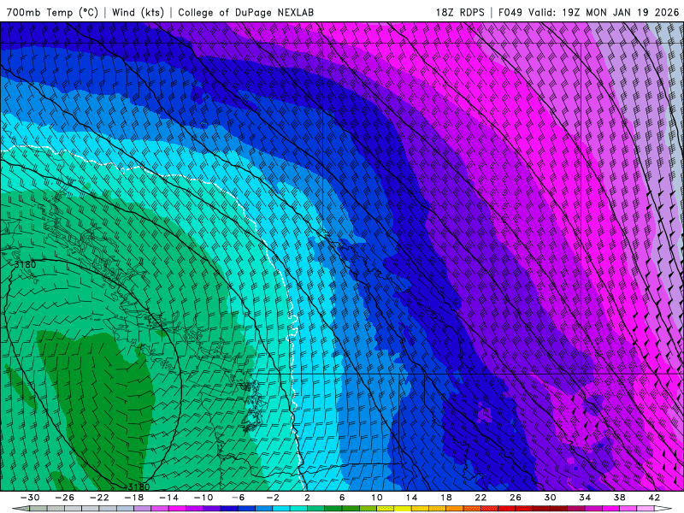Click the 3180 contour label at left edge

click(26, 265)
